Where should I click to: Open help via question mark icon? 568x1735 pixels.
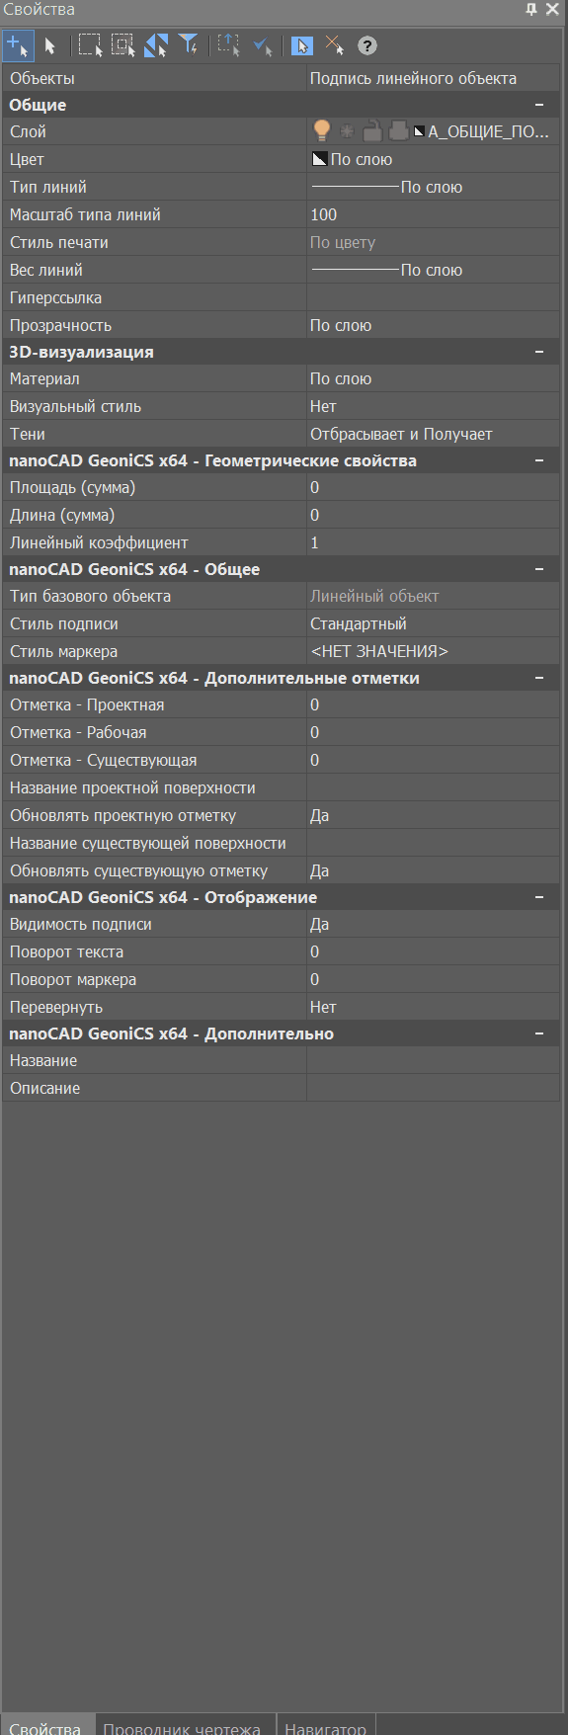[367, 45]
